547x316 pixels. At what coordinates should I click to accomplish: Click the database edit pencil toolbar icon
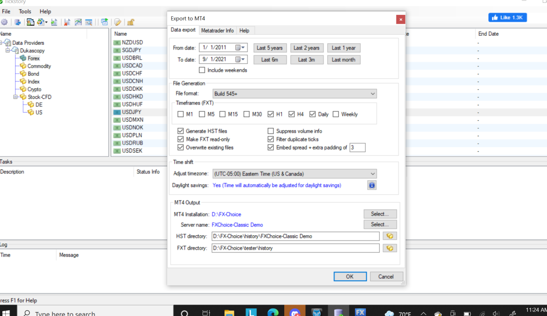[118, 22]
